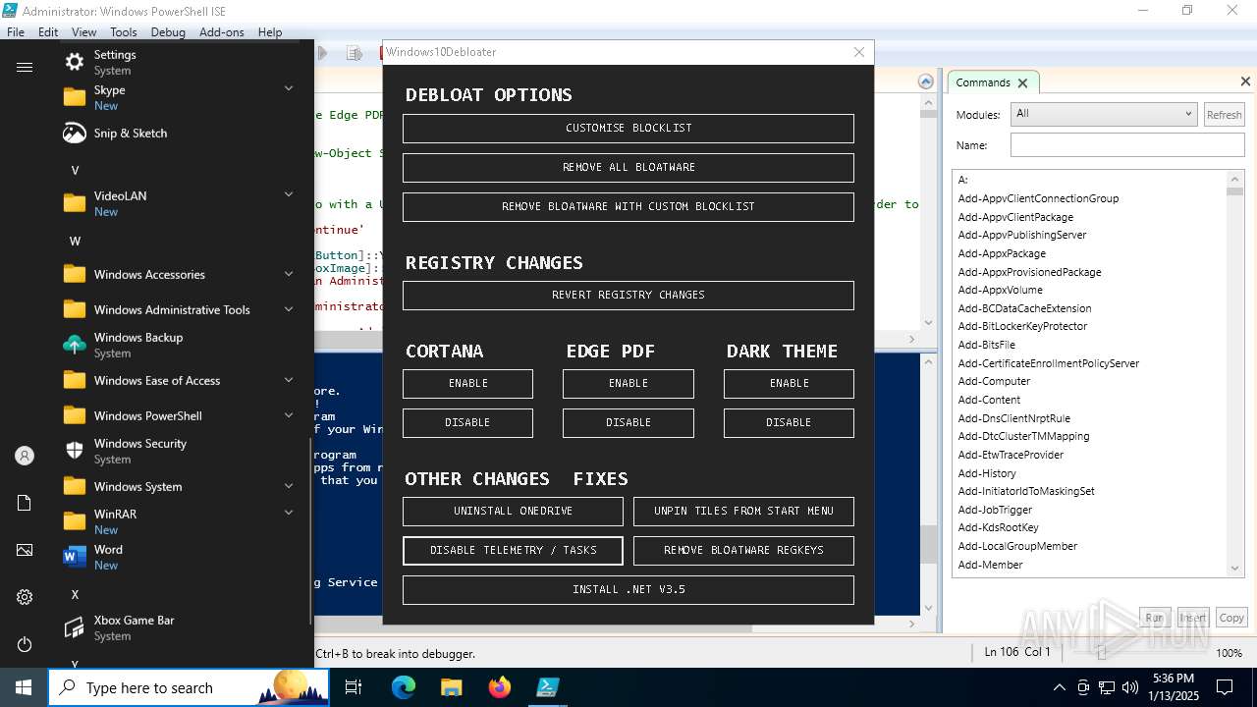This screenshot has width=1257, height=707.
Task: Open View menu
Action: point(84,31)
